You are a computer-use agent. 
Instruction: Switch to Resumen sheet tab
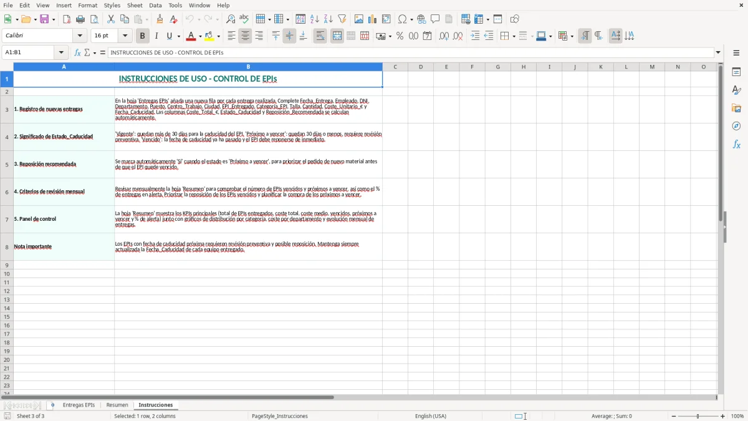tap(117, 405)
